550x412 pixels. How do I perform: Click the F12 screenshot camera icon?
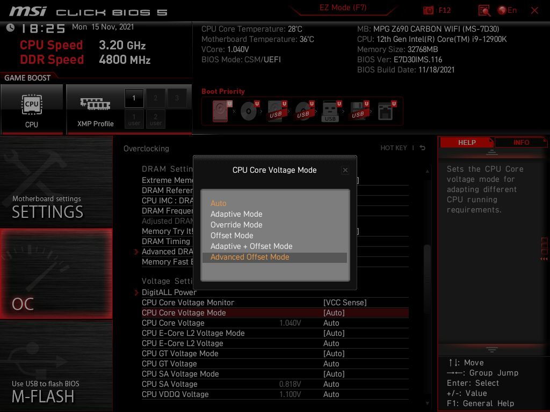tap(428, 10)
